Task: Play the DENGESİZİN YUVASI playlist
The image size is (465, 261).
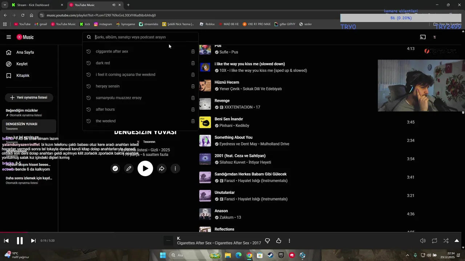Action: point(145,169)
